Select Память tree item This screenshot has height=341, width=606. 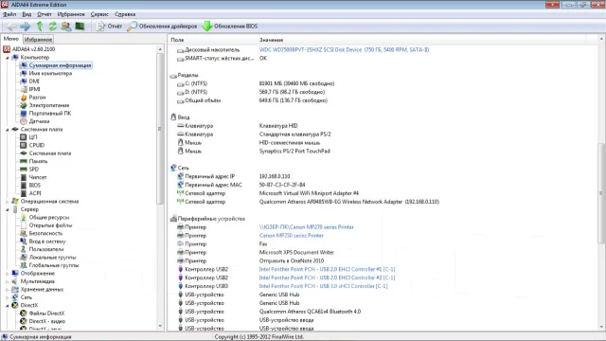[x=38, y=161]
